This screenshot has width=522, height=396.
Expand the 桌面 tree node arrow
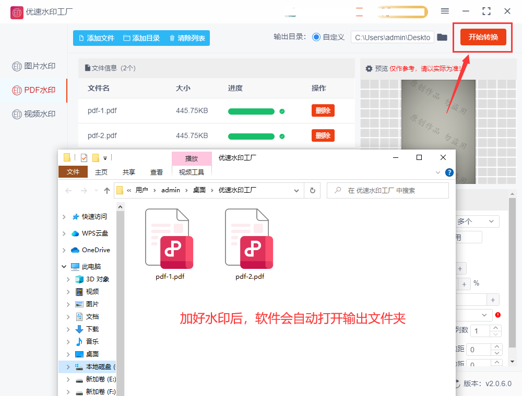[68, 354]
